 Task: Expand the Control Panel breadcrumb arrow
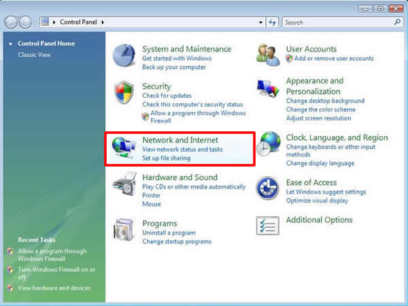point(103,22)
